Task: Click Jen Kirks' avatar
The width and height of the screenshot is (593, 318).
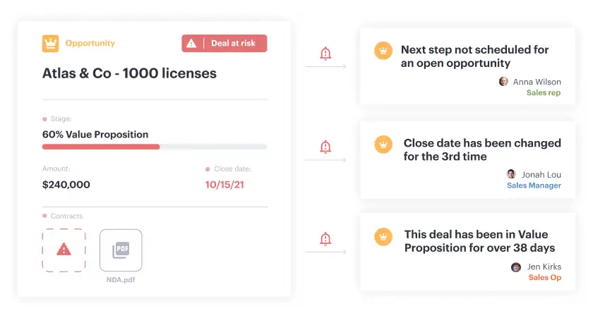Action: click(516, 267)
